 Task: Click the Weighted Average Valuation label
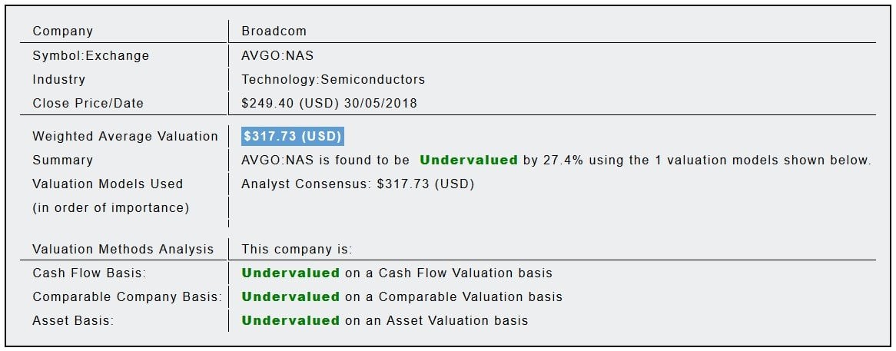(x=125, y=137)
